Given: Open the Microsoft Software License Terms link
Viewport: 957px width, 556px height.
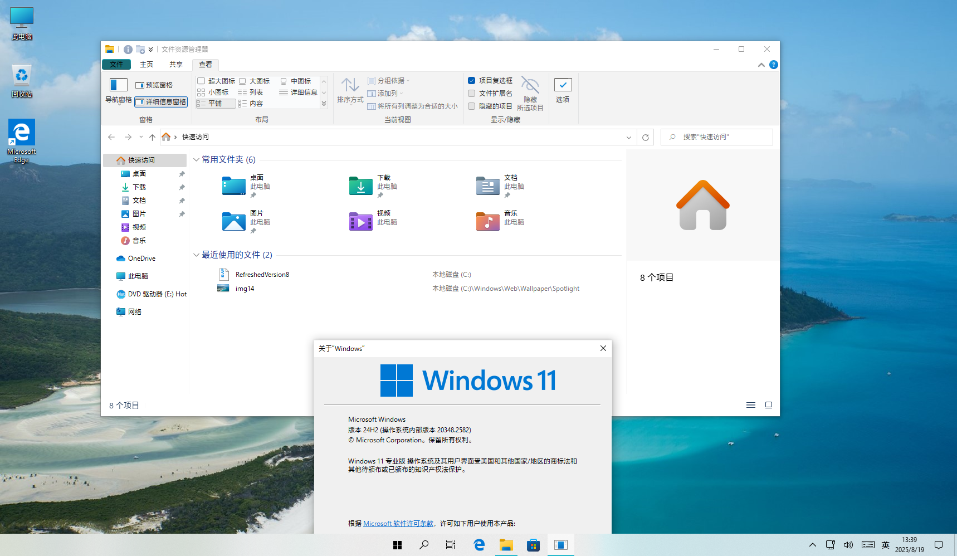Looking at the screenshot, I should 398,524.
